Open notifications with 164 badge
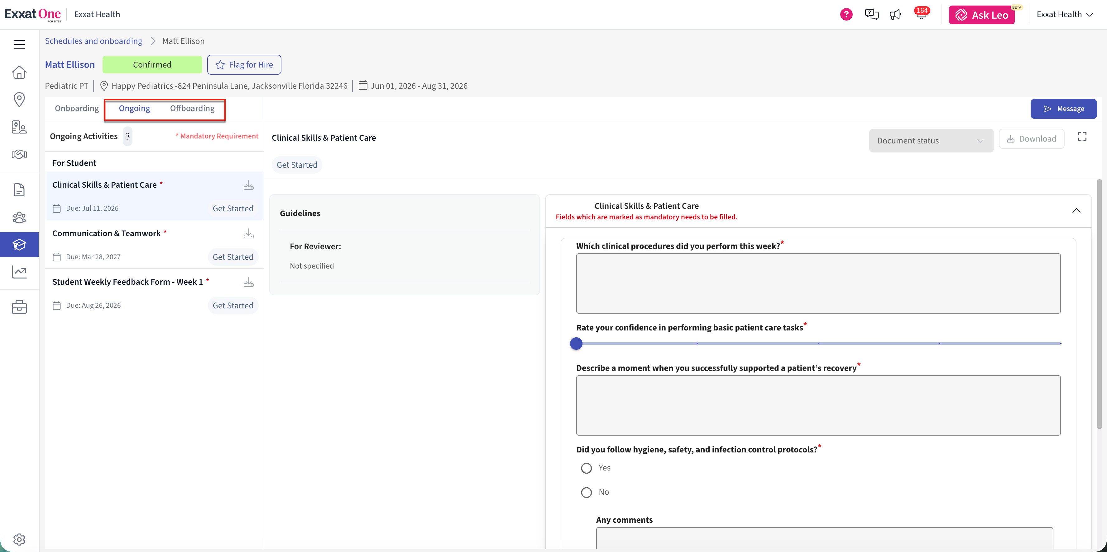1107x552 pixels. (921, 13)
